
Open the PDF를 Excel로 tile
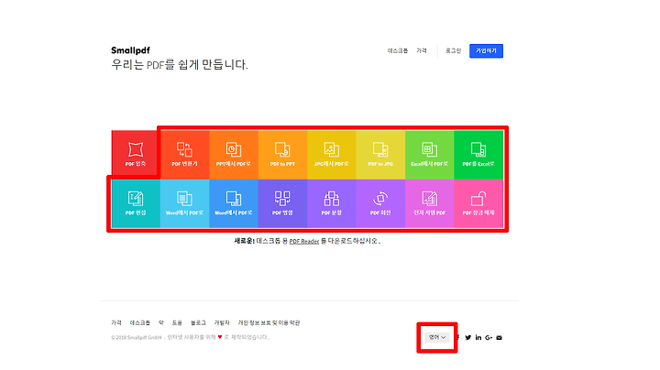[x=478, y=155]
